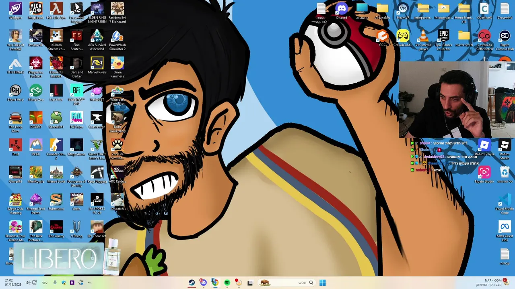Viewport: 515px width, 289px height.
Task: Open the NAP - COM taskbar widget
Action: [493, 283]
